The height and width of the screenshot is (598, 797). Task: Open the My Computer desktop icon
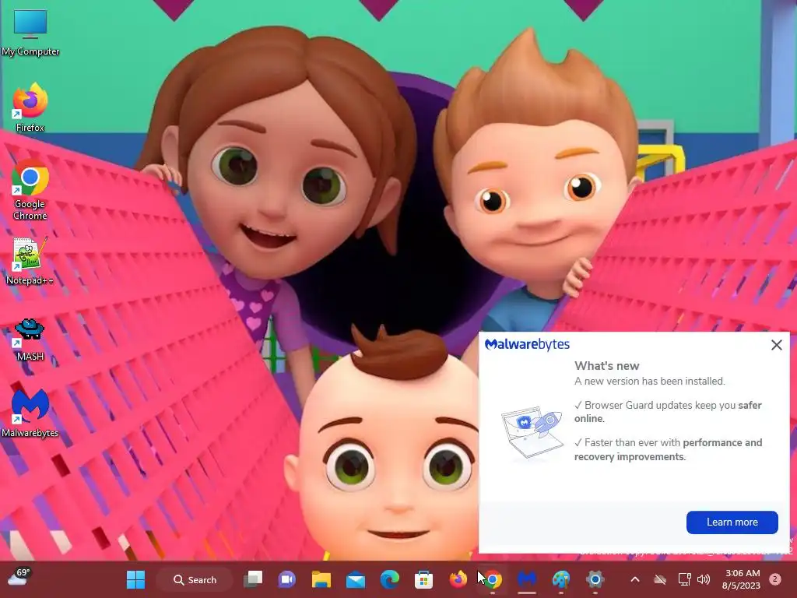click(30, 33)
